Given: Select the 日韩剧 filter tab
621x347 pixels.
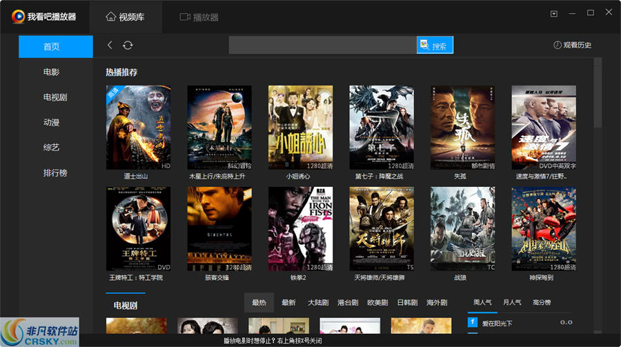Looking at the screenshot, I should (x=407, y=303).
